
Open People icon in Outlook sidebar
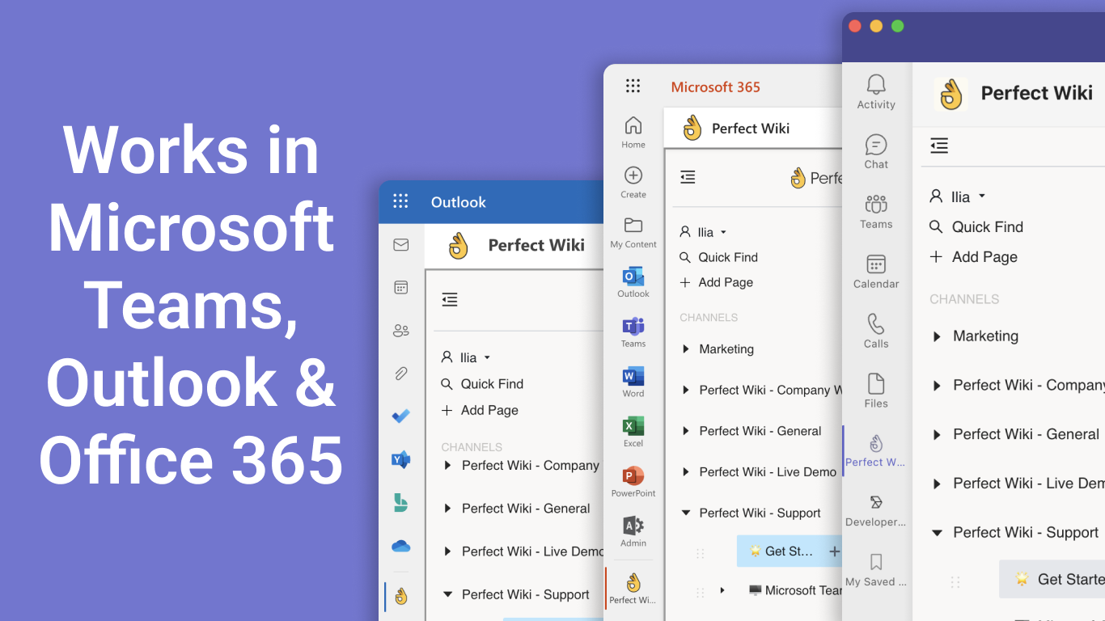[401, 330]
